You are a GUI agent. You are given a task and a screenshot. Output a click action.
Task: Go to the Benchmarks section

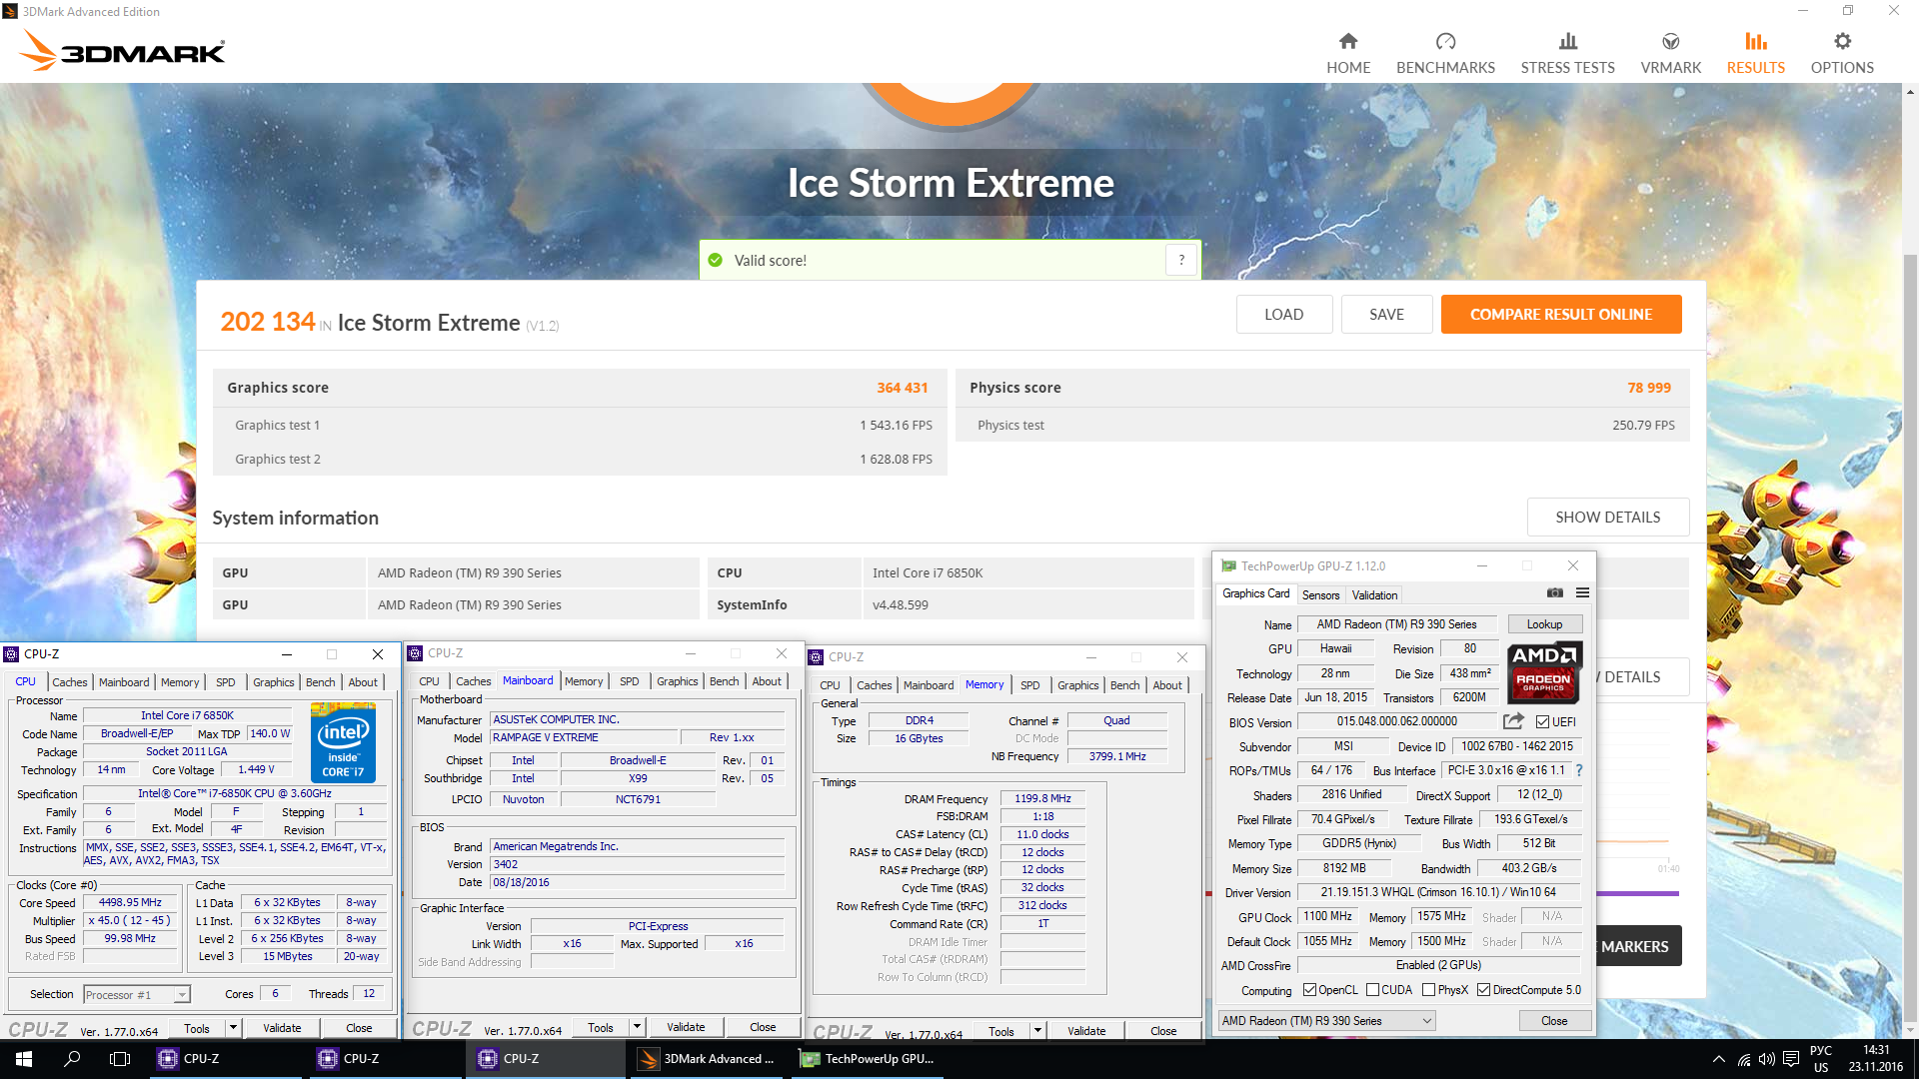(1445, 53)
